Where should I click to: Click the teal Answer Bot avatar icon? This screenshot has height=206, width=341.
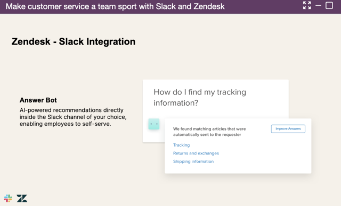pos(154,124)
